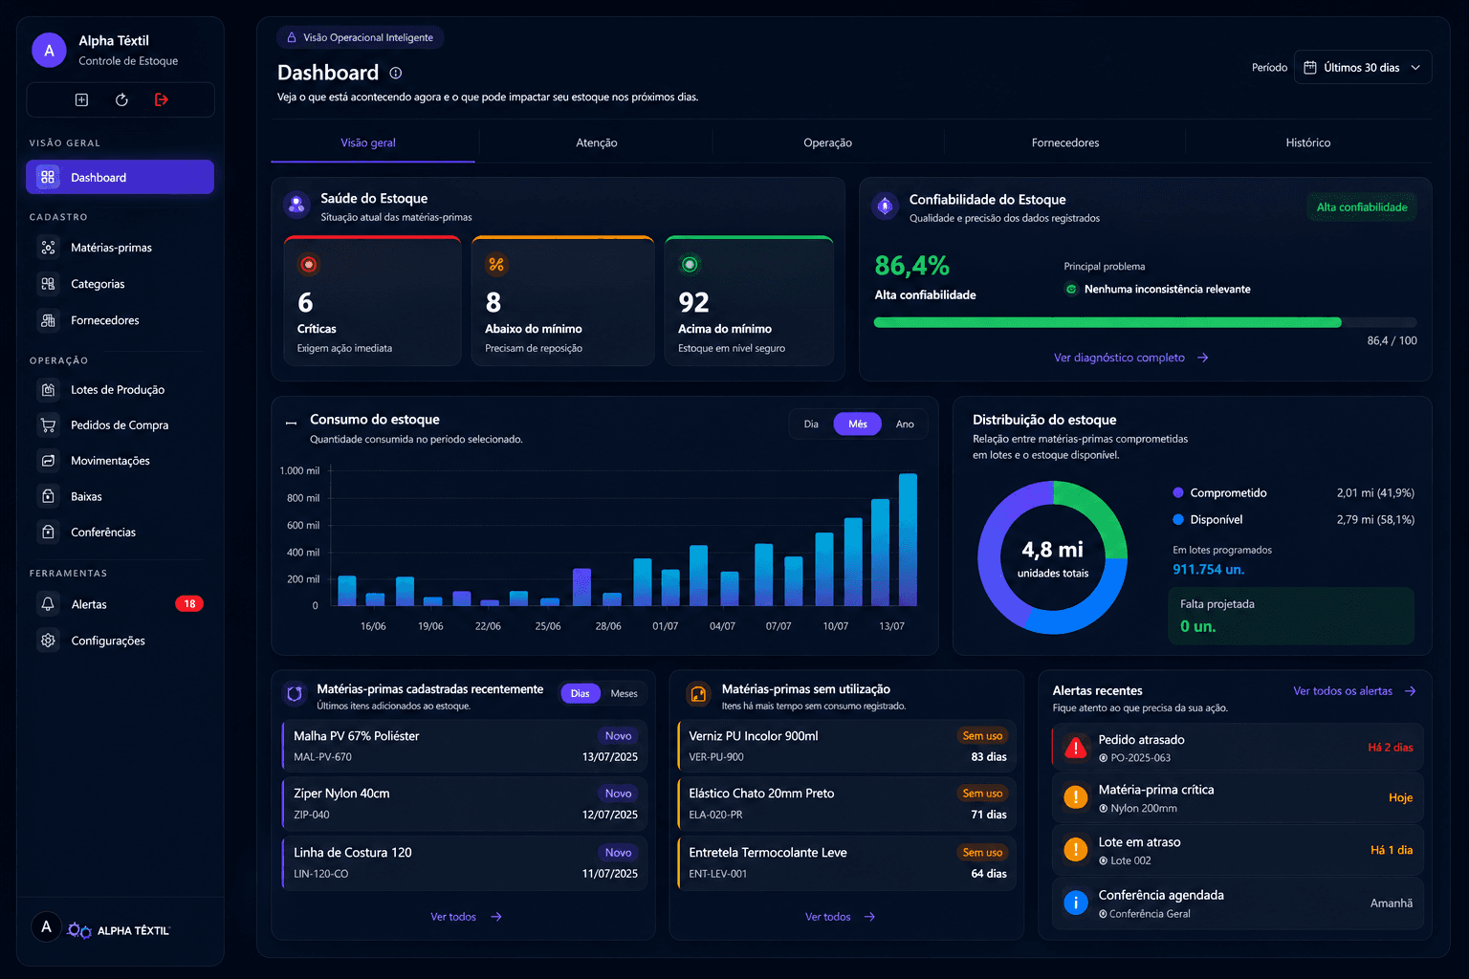This screenshot has width=1469, height=979.
Task: Switch consumption chart to Dia
Action: coord(811,424)
